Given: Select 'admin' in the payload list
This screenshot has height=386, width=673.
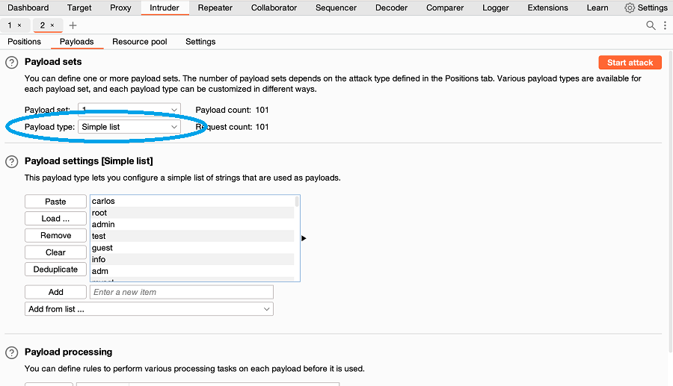Looking at the screenshot, I should click(192, 224).
